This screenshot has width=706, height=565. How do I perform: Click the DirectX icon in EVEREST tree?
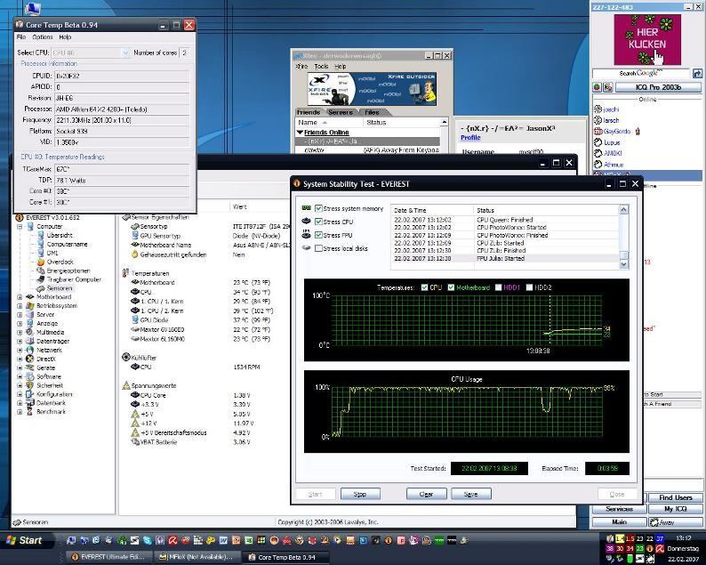[30, 359]
